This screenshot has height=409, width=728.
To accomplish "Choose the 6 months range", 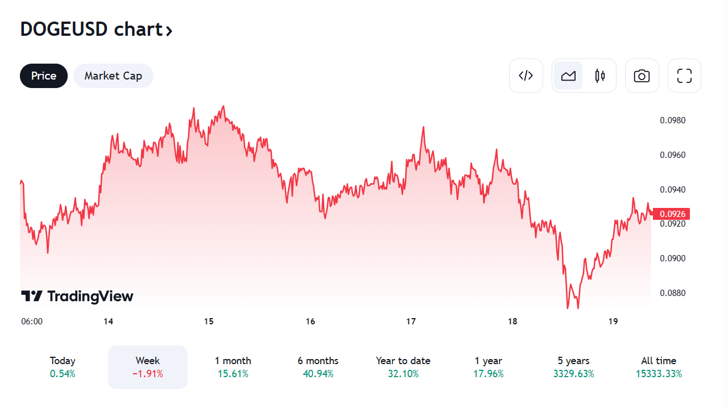I will [x=318, y=367].
